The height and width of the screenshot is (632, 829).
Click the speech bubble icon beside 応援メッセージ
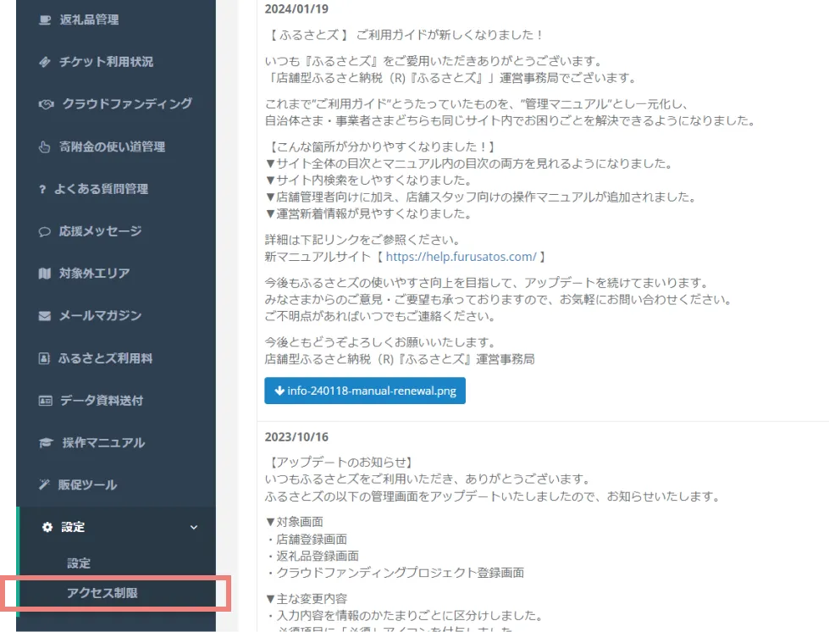[x=45, y=231]
